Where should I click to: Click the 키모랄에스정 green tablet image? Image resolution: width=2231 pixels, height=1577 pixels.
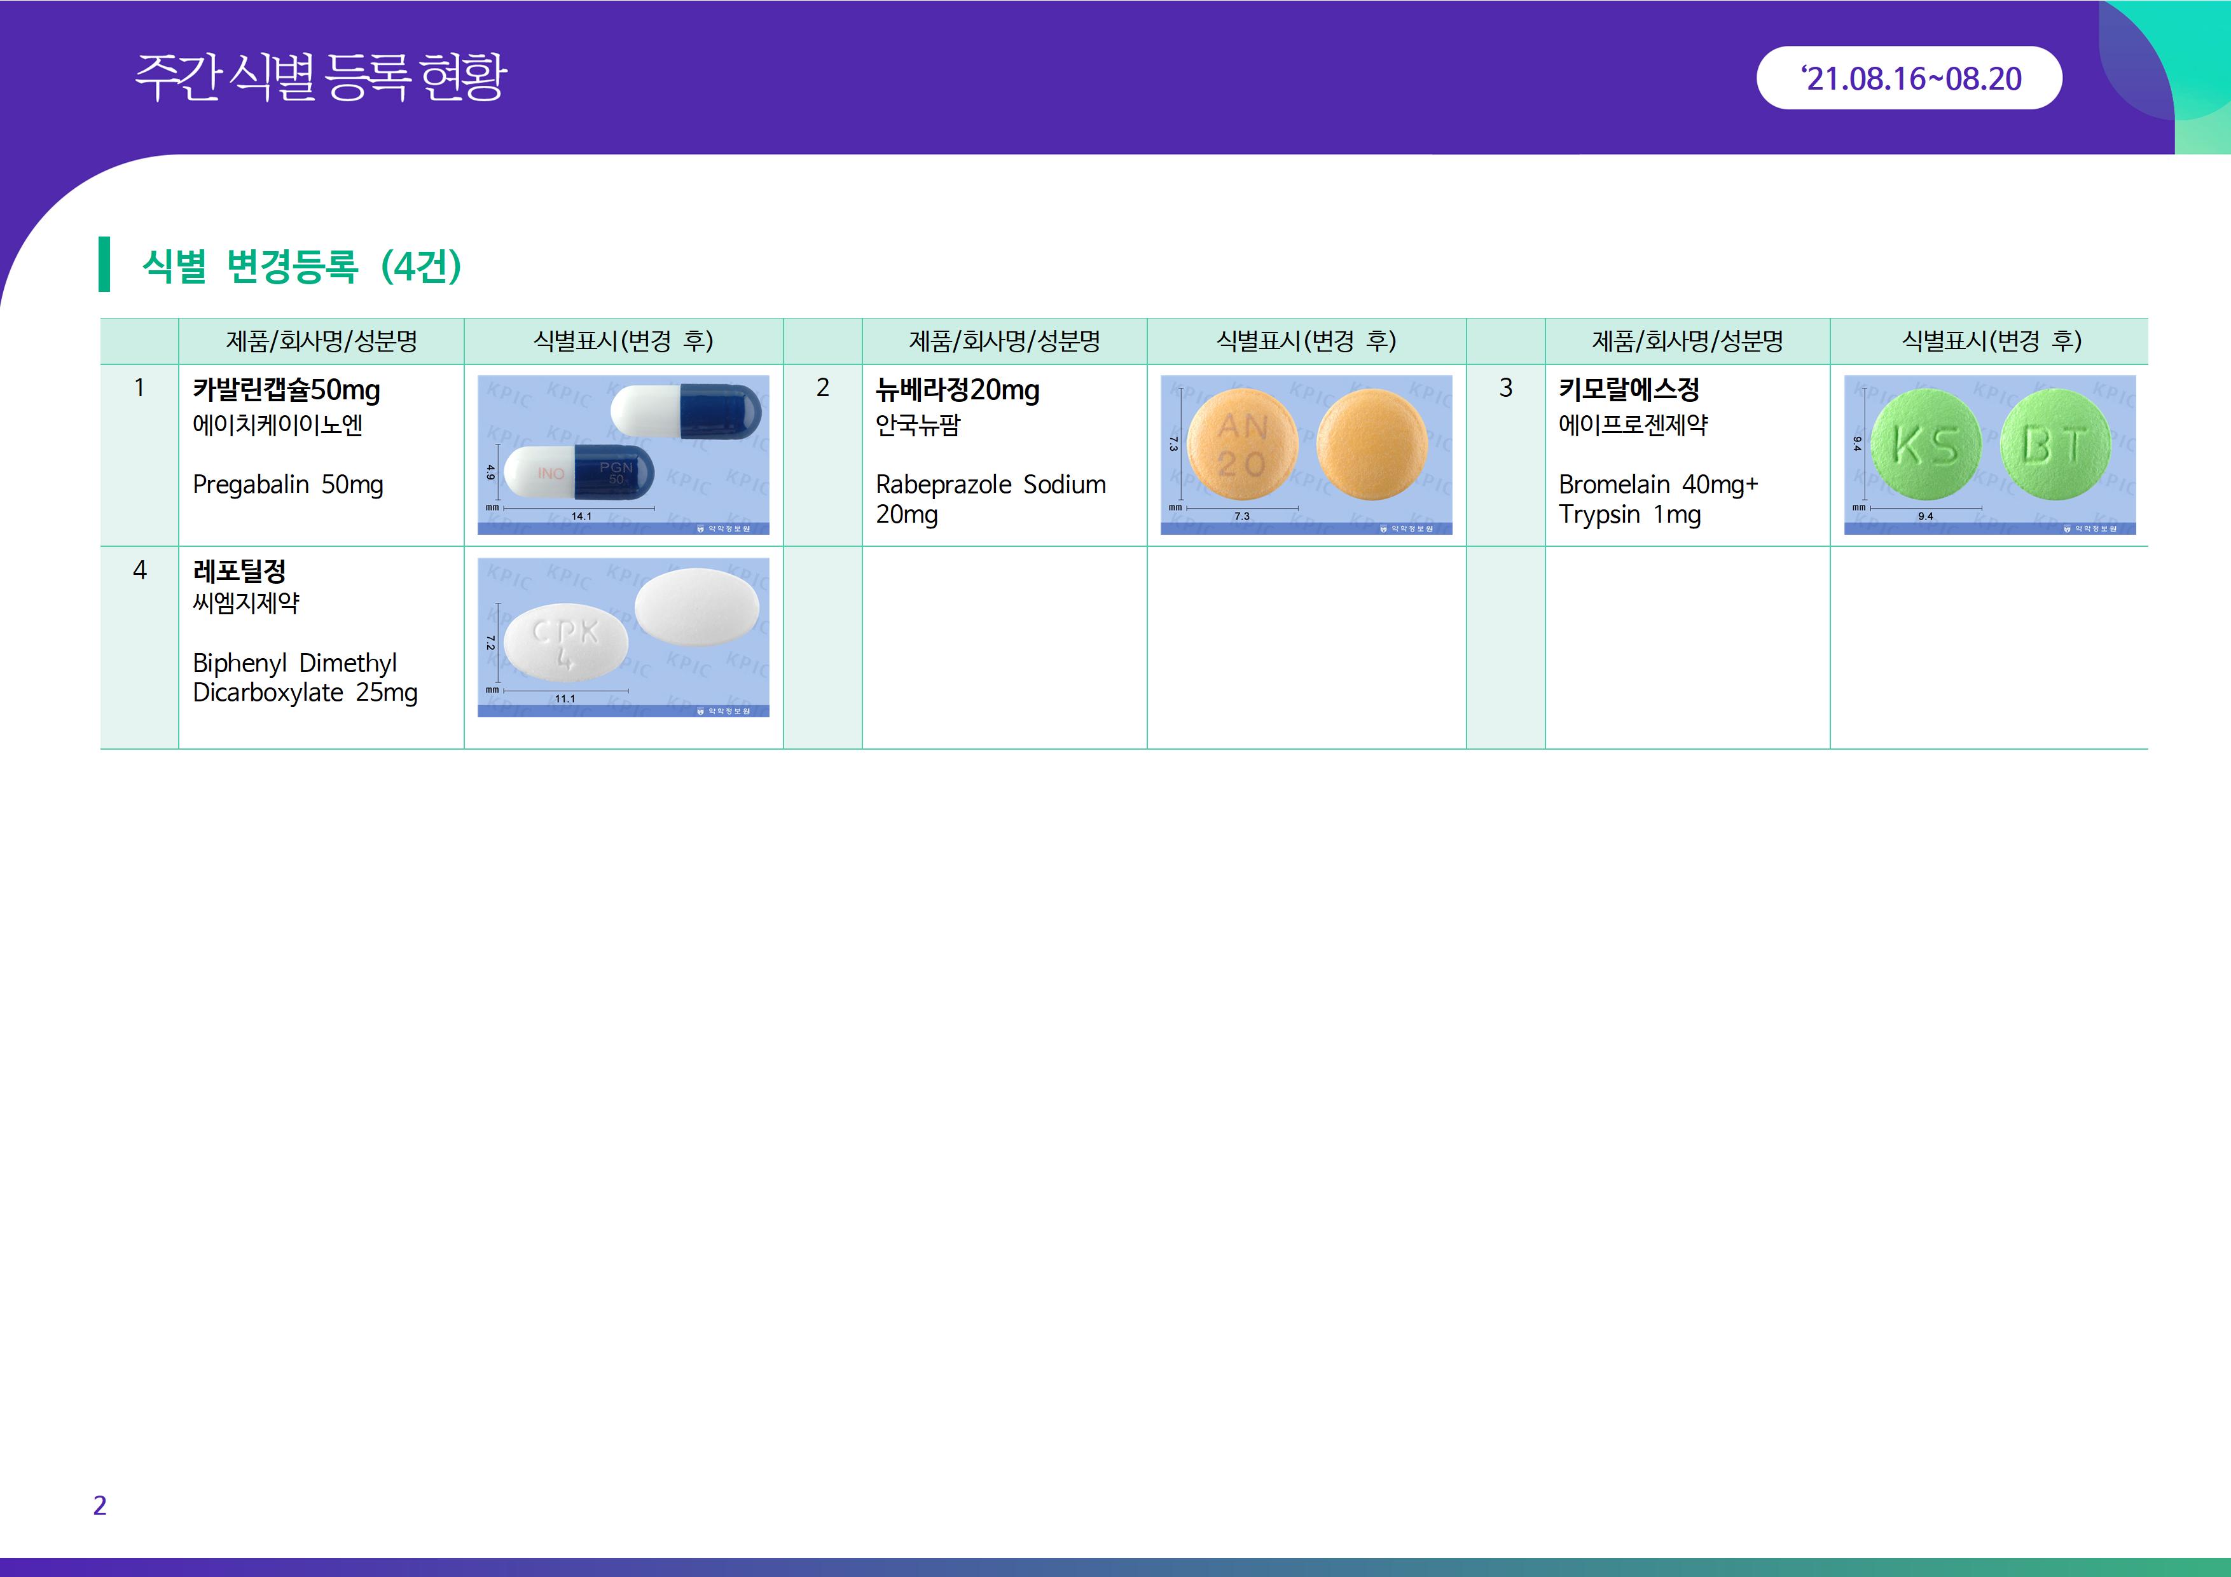(x=1989, y=455)
